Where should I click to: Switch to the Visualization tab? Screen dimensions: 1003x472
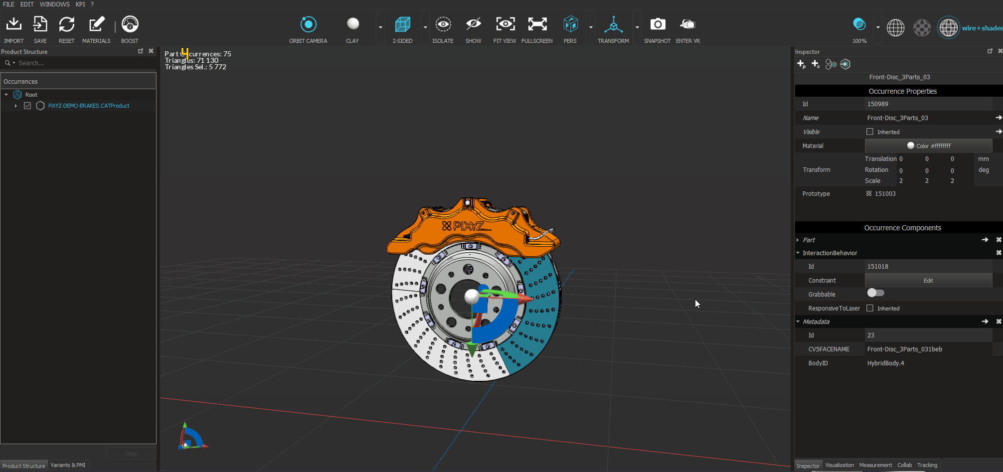[x=839, y=465]
